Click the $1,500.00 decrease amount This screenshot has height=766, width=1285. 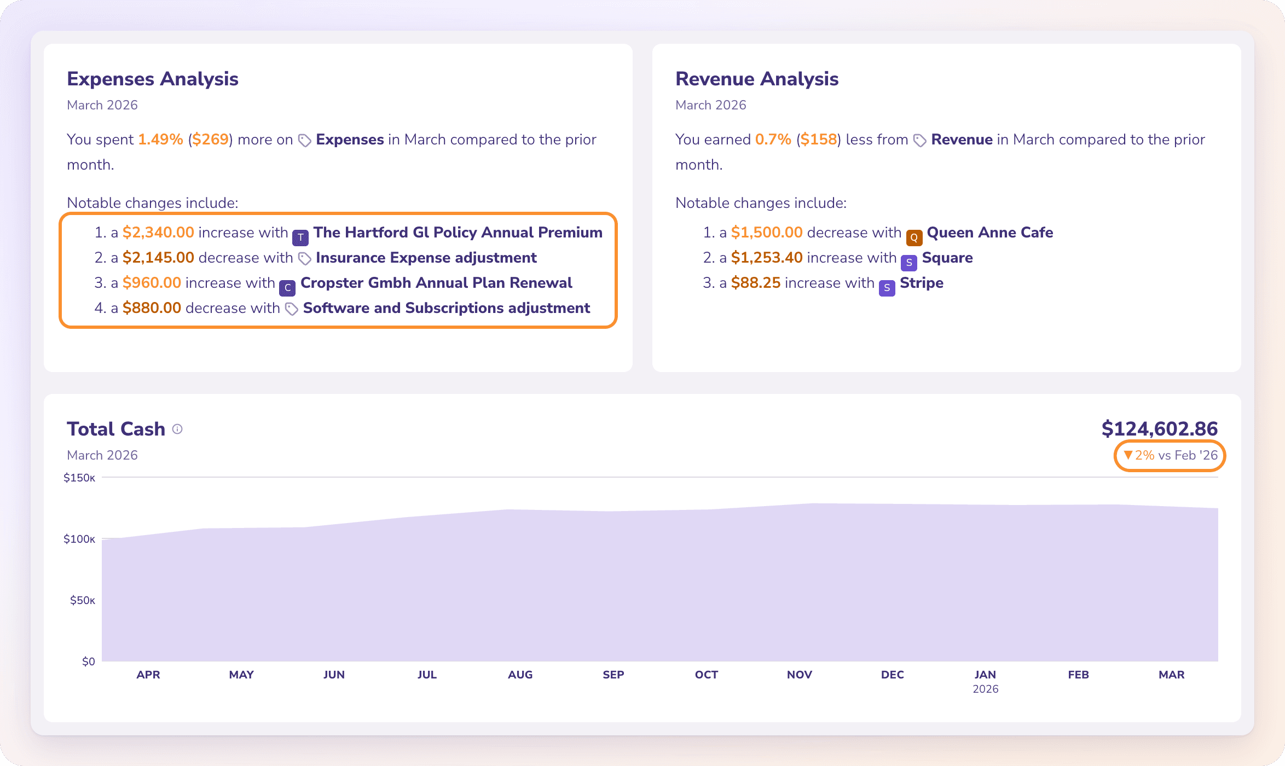pyautogui.click(x=767, y=233)
